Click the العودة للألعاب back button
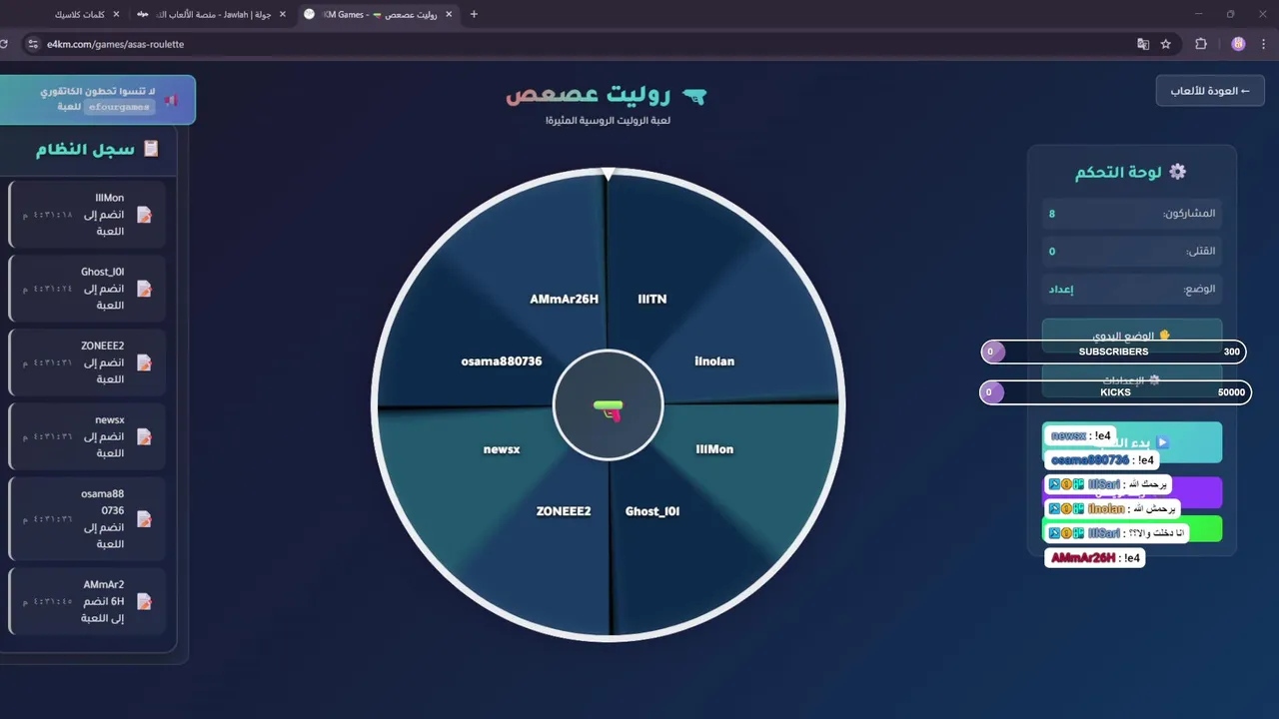 1210,91
